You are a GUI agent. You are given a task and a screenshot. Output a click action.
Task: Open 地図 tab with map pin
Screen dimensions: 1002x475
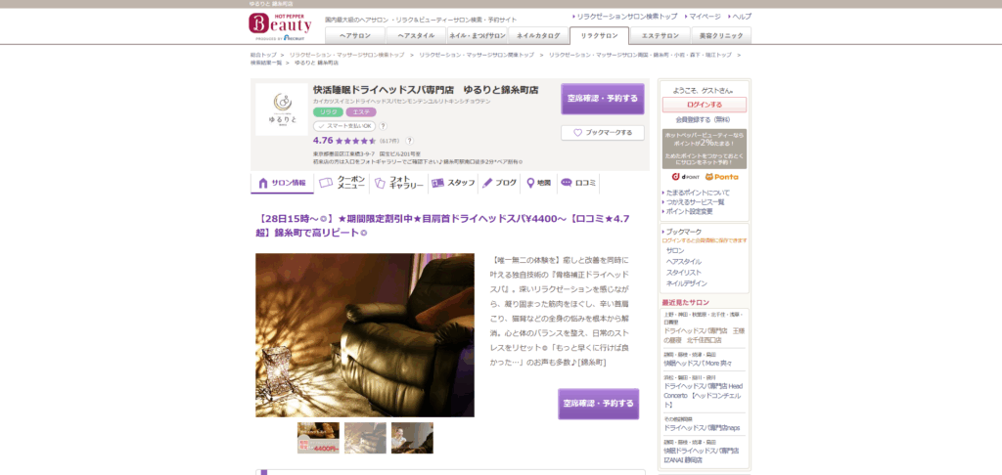click(x=539, y=183)
